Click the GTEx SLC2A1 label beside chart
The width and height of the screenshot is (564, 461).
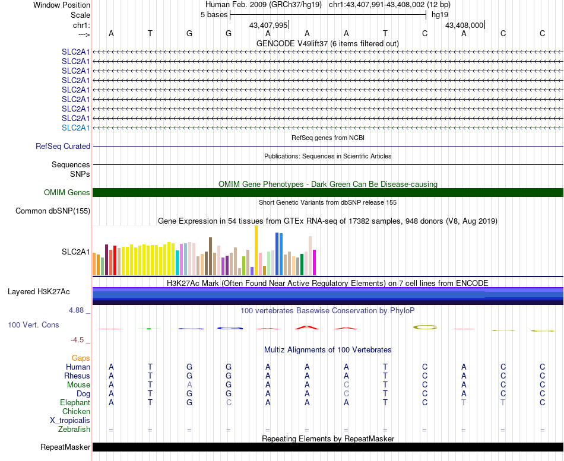(75, 252)
